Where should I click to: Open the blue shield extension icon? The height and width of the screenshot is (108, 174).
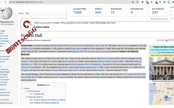point(160,2)
